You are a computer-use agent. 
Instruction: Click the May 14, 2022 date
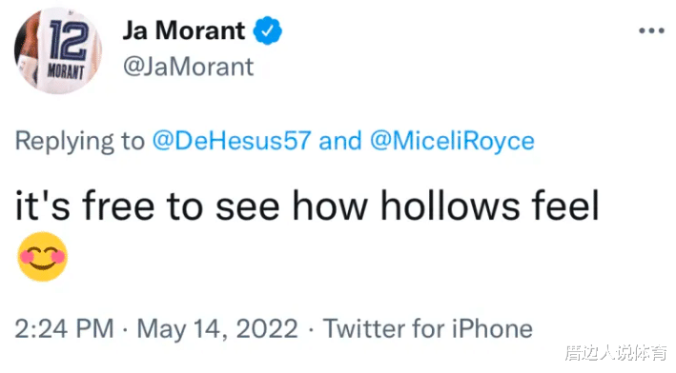click(x=217, y=328)
